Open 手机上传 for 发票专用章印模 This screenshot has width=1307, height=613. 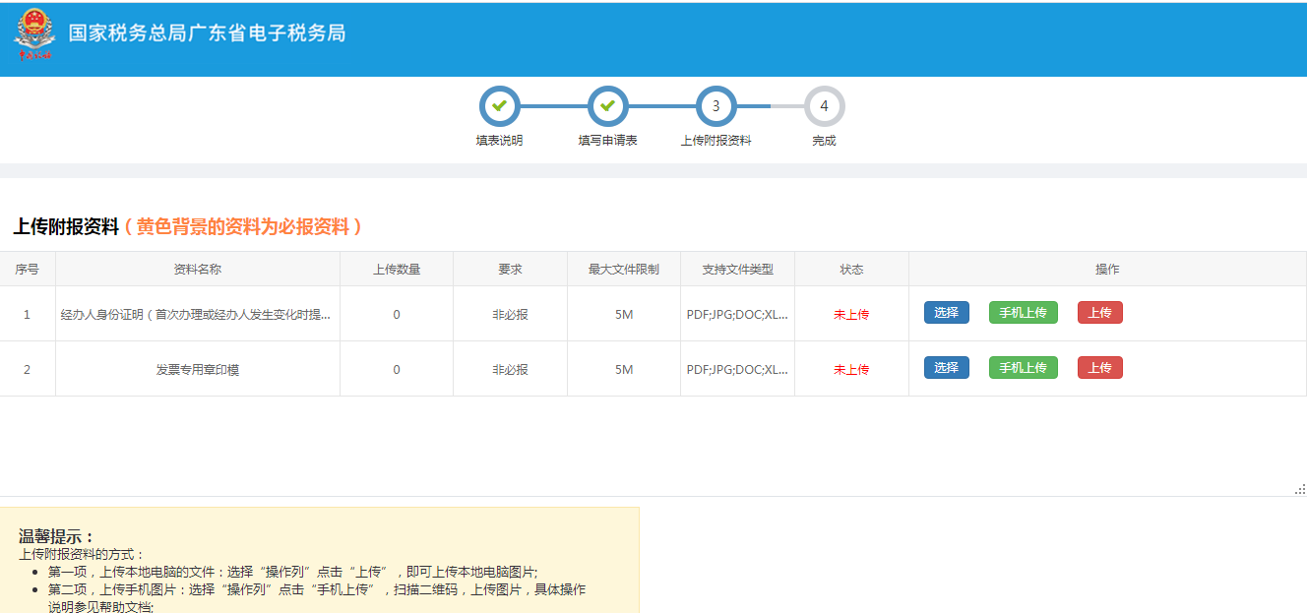1023,367
